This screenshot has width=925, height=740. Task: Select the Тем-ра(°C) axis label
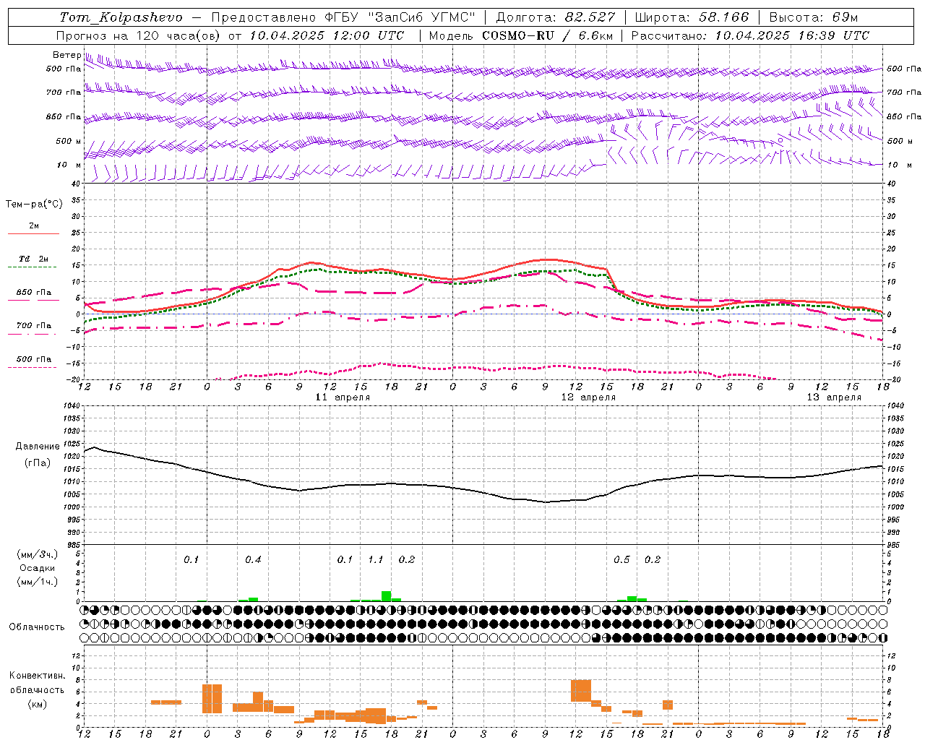coord(34,205)
